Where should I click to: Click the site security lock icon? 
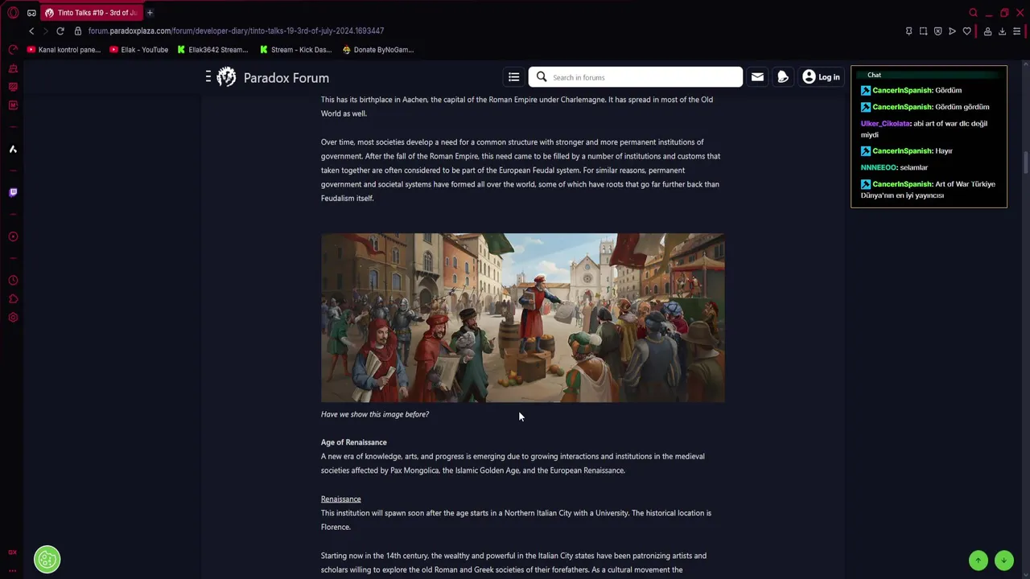[x=78, y=31]
